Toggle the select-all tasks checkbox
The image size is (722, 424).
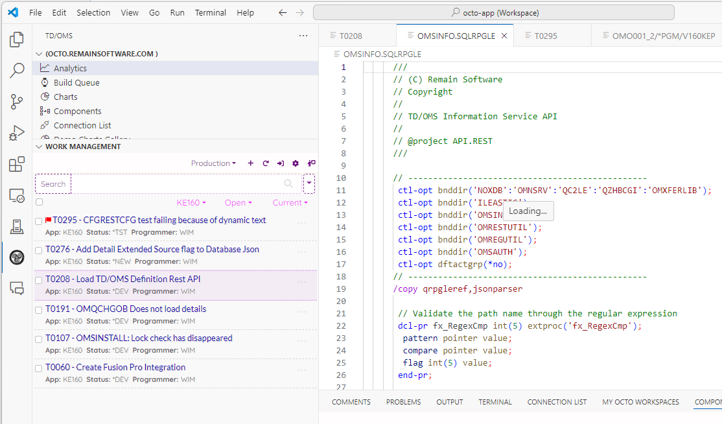(40, 202)
